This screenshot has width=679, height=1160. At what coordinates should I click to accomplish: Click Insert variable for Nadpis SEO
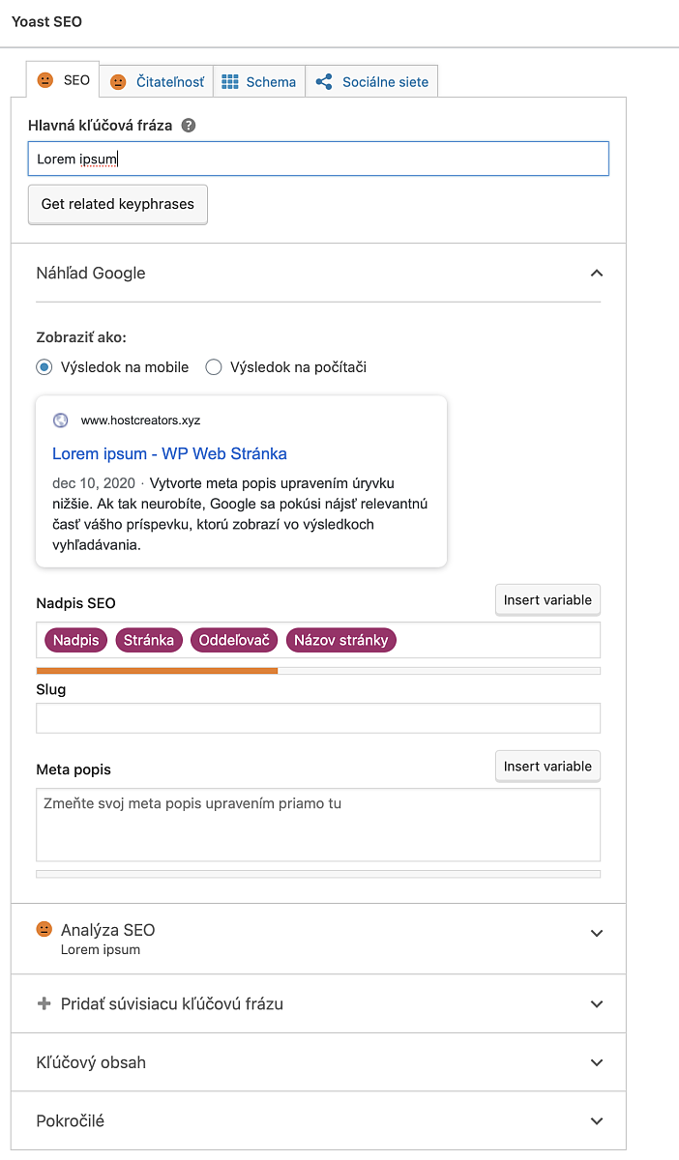click(x=547, y=600)
